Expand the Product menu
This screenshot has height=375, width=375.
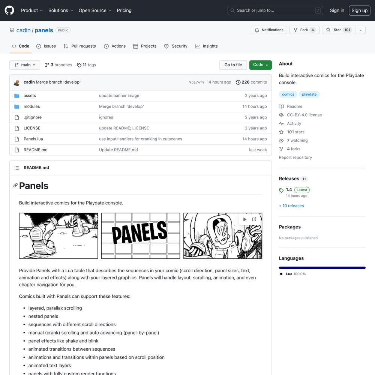(32, 10)
